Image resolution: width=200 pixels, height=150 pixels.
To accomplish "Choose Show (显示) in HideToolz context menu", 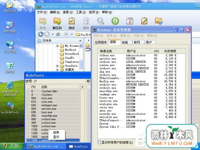I will (56, 137).
